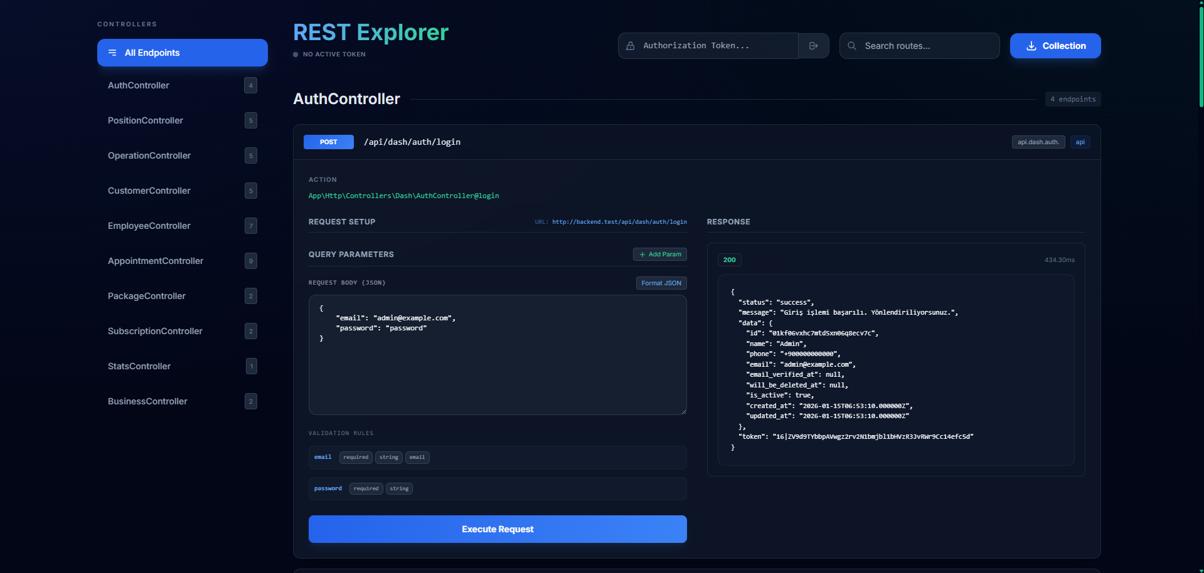Toggle the api.dash.auth tag
This screenshot has height=573, width=1204.
click(1038, 142)
